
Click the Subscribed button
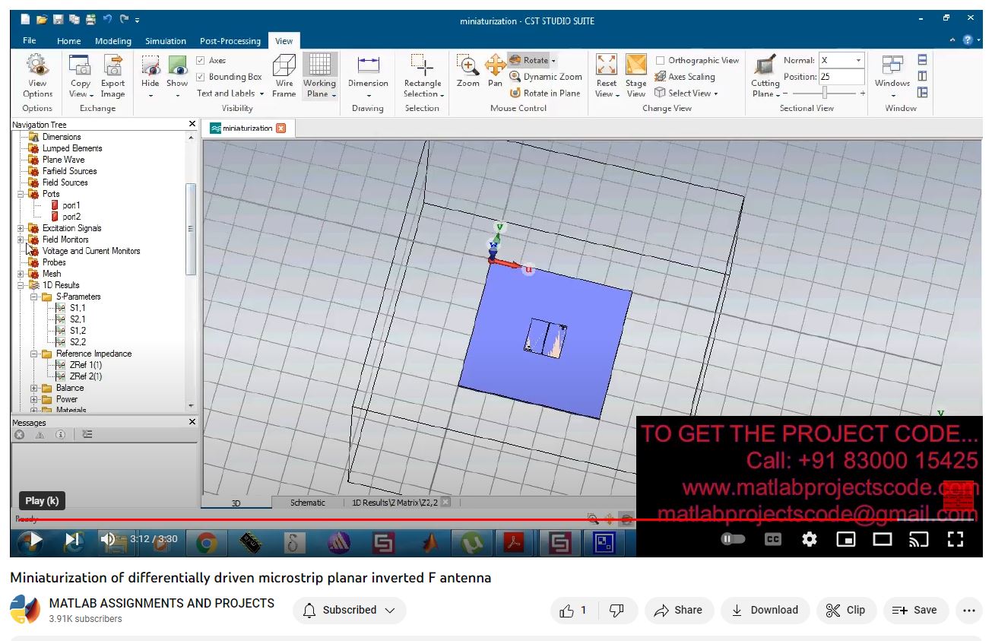[349, 610]
